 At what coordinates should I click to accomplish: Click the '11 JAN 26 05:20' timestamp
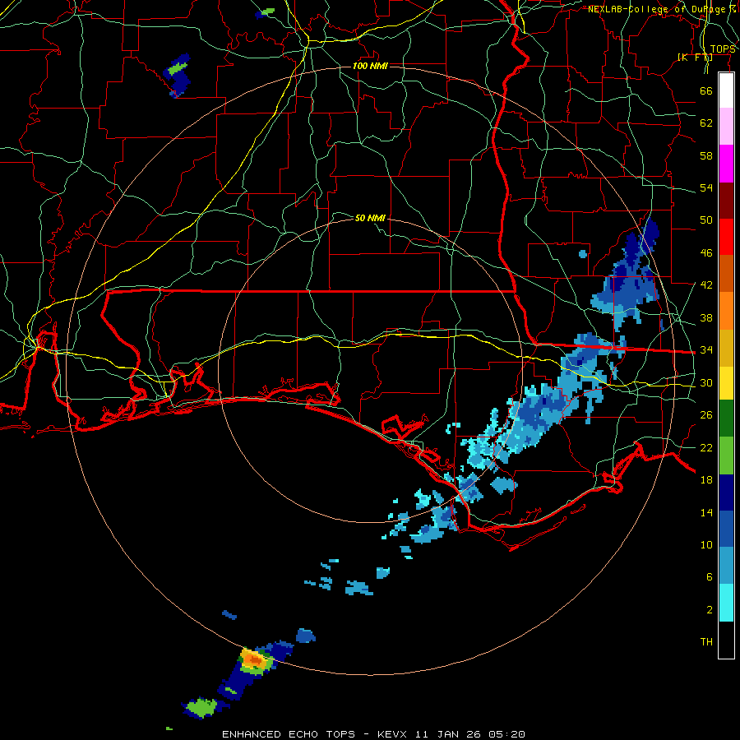(x=470, y=734)
